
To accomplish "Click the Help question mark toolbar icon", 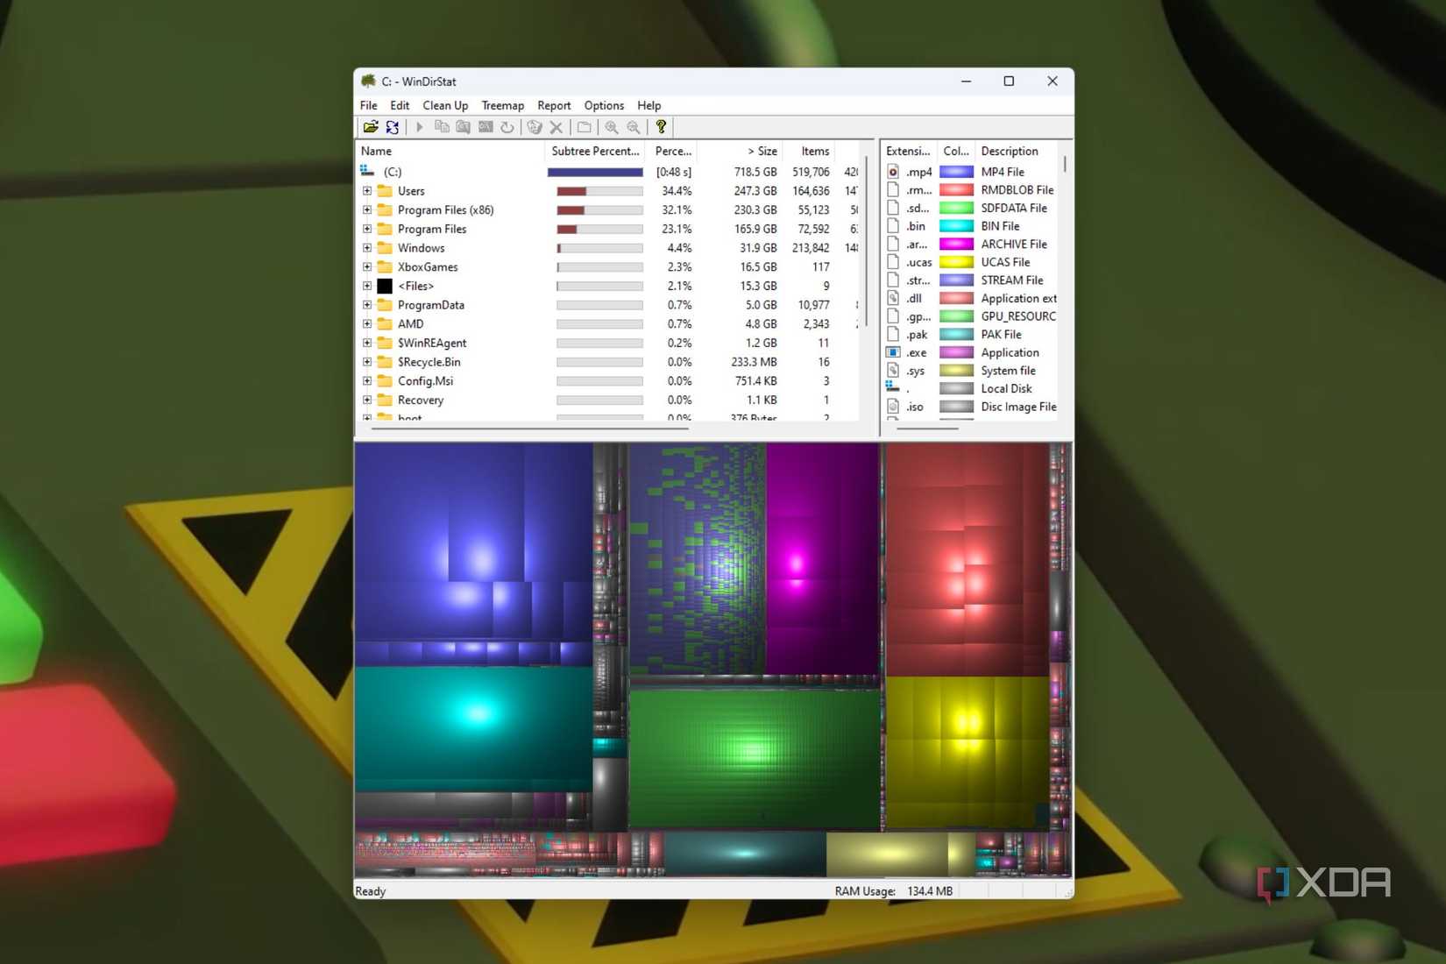I will pos(661,127).
